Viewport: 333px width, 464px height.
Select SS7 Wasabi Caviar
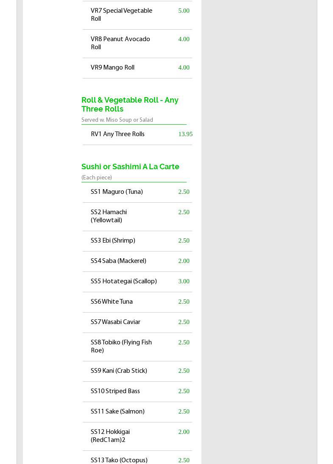115,322
